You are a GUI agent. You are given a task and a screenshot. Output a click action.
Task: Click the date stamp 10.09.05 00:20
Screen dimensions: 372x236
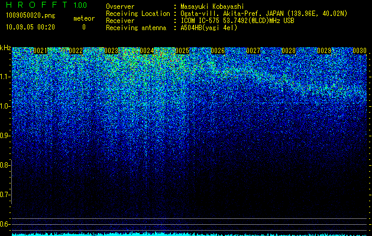pyautogui.click(x=30, y=27)
